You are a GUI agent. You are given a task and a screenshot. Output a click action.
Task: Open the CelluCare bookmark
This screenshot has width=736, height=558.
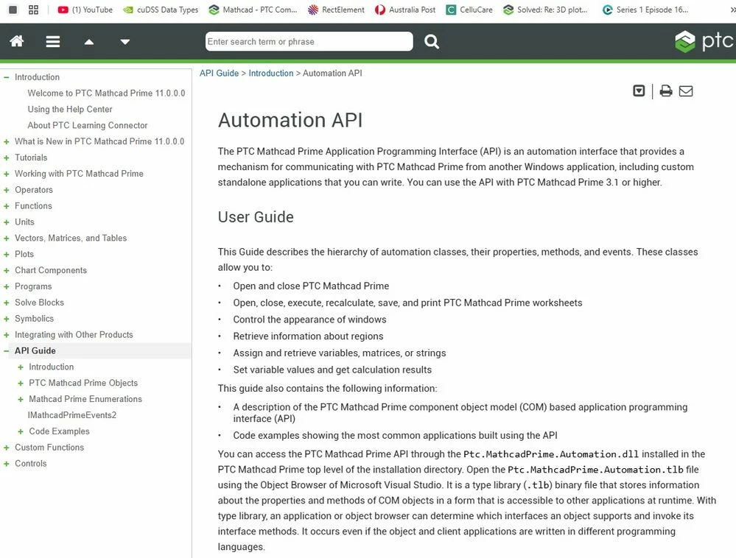point(469,10)
